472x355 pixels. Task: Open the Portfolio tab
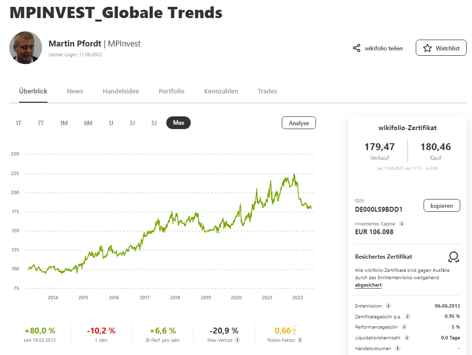pyautogui.click(x=171, y=91)
